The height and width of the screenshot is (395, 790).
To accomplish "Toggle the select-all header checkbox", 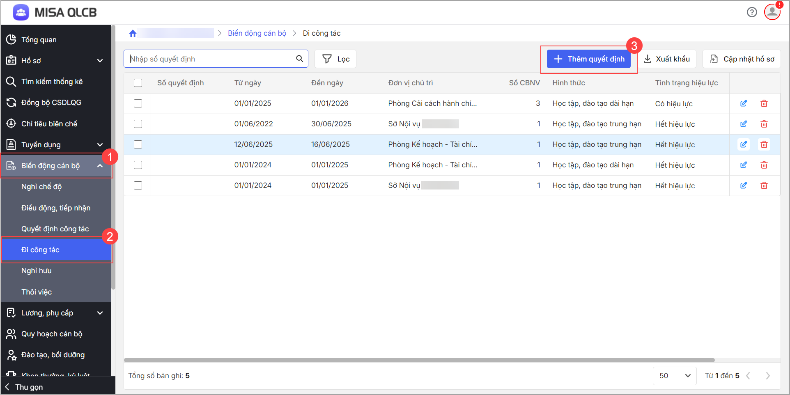I will 138,83.
